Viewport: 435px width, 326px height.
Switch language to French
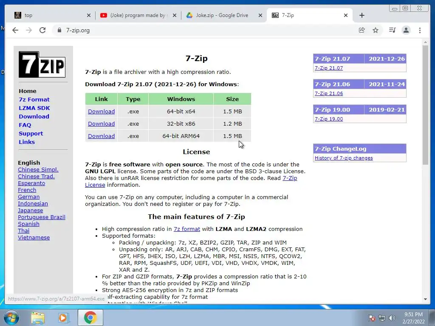(27, 190)
